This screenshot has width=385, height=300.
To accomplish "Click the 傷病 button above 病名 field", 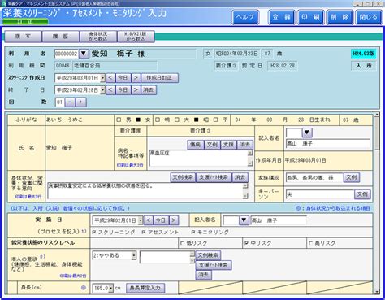I will [195, 145].
